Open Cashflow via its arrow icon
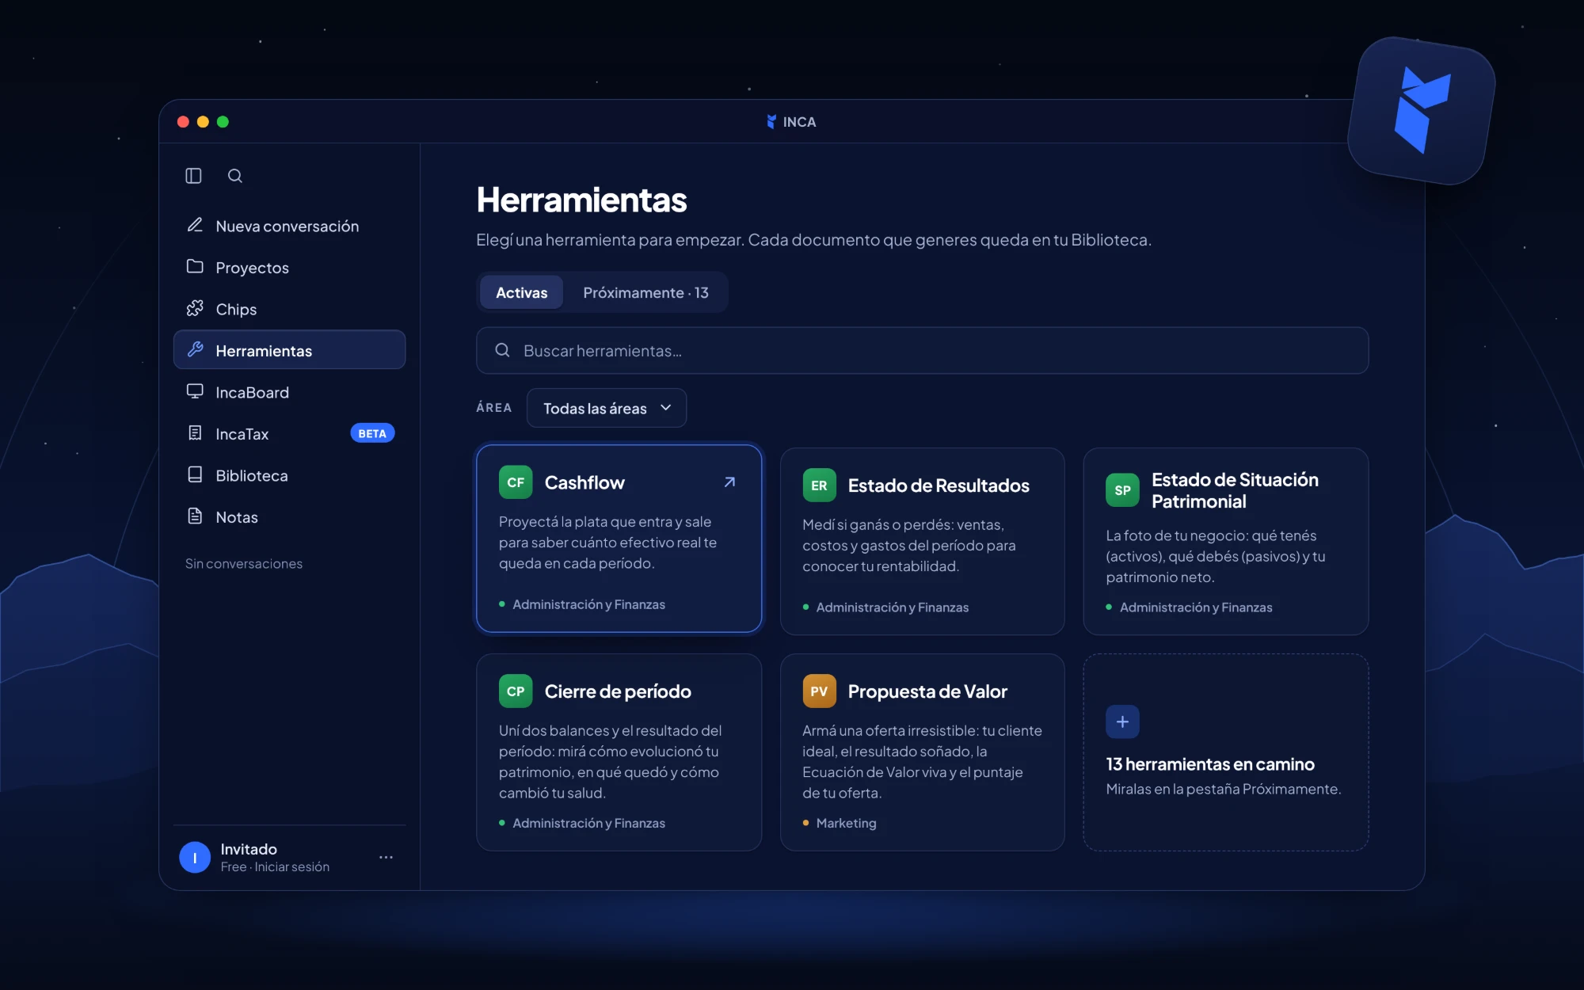Screen dimensions: 1584x990 click(x=729, y=482)
